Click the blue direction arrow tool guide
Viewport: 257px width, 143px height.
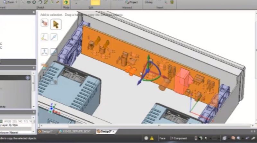(x=54, y=37)
